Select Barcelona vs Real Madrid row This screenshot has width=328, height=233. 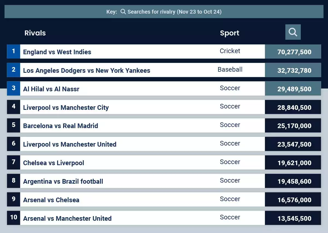(x=164, y=126)
